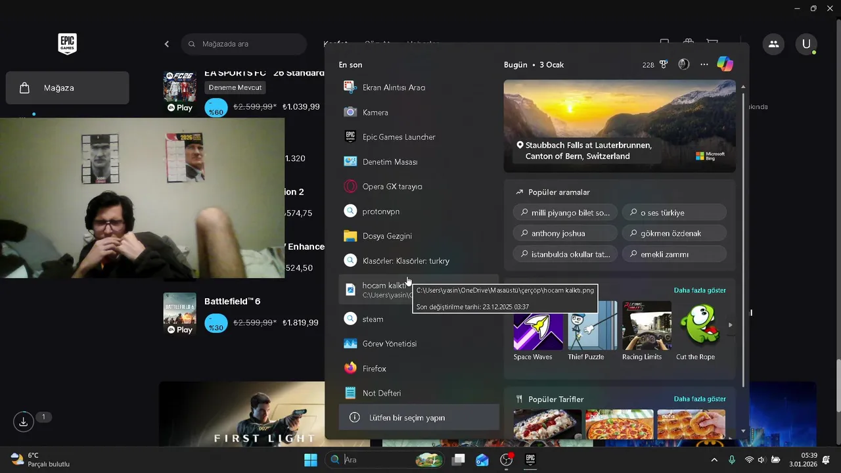Viewport: 841px width, 473px height.
Task: Open network Wi-Fi tray icon
Action: point(749,460)
